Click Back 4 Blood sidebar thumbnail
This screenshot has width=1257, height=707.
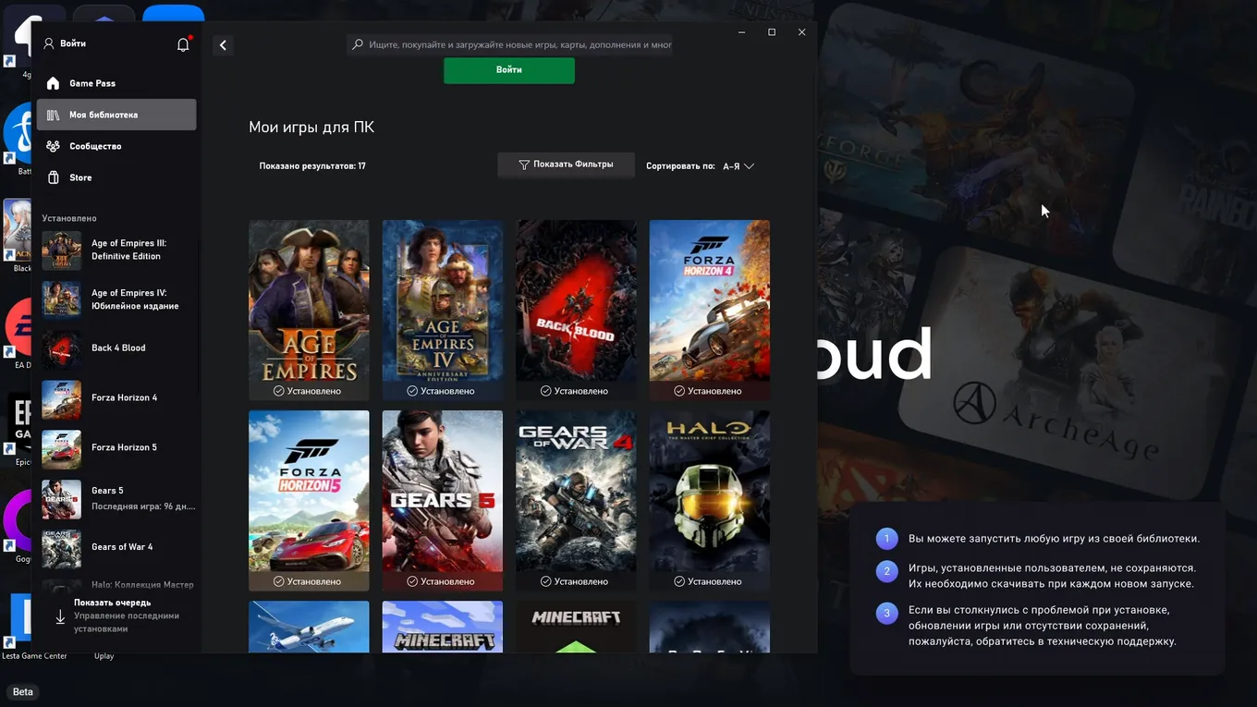click(x=61, y=349)
